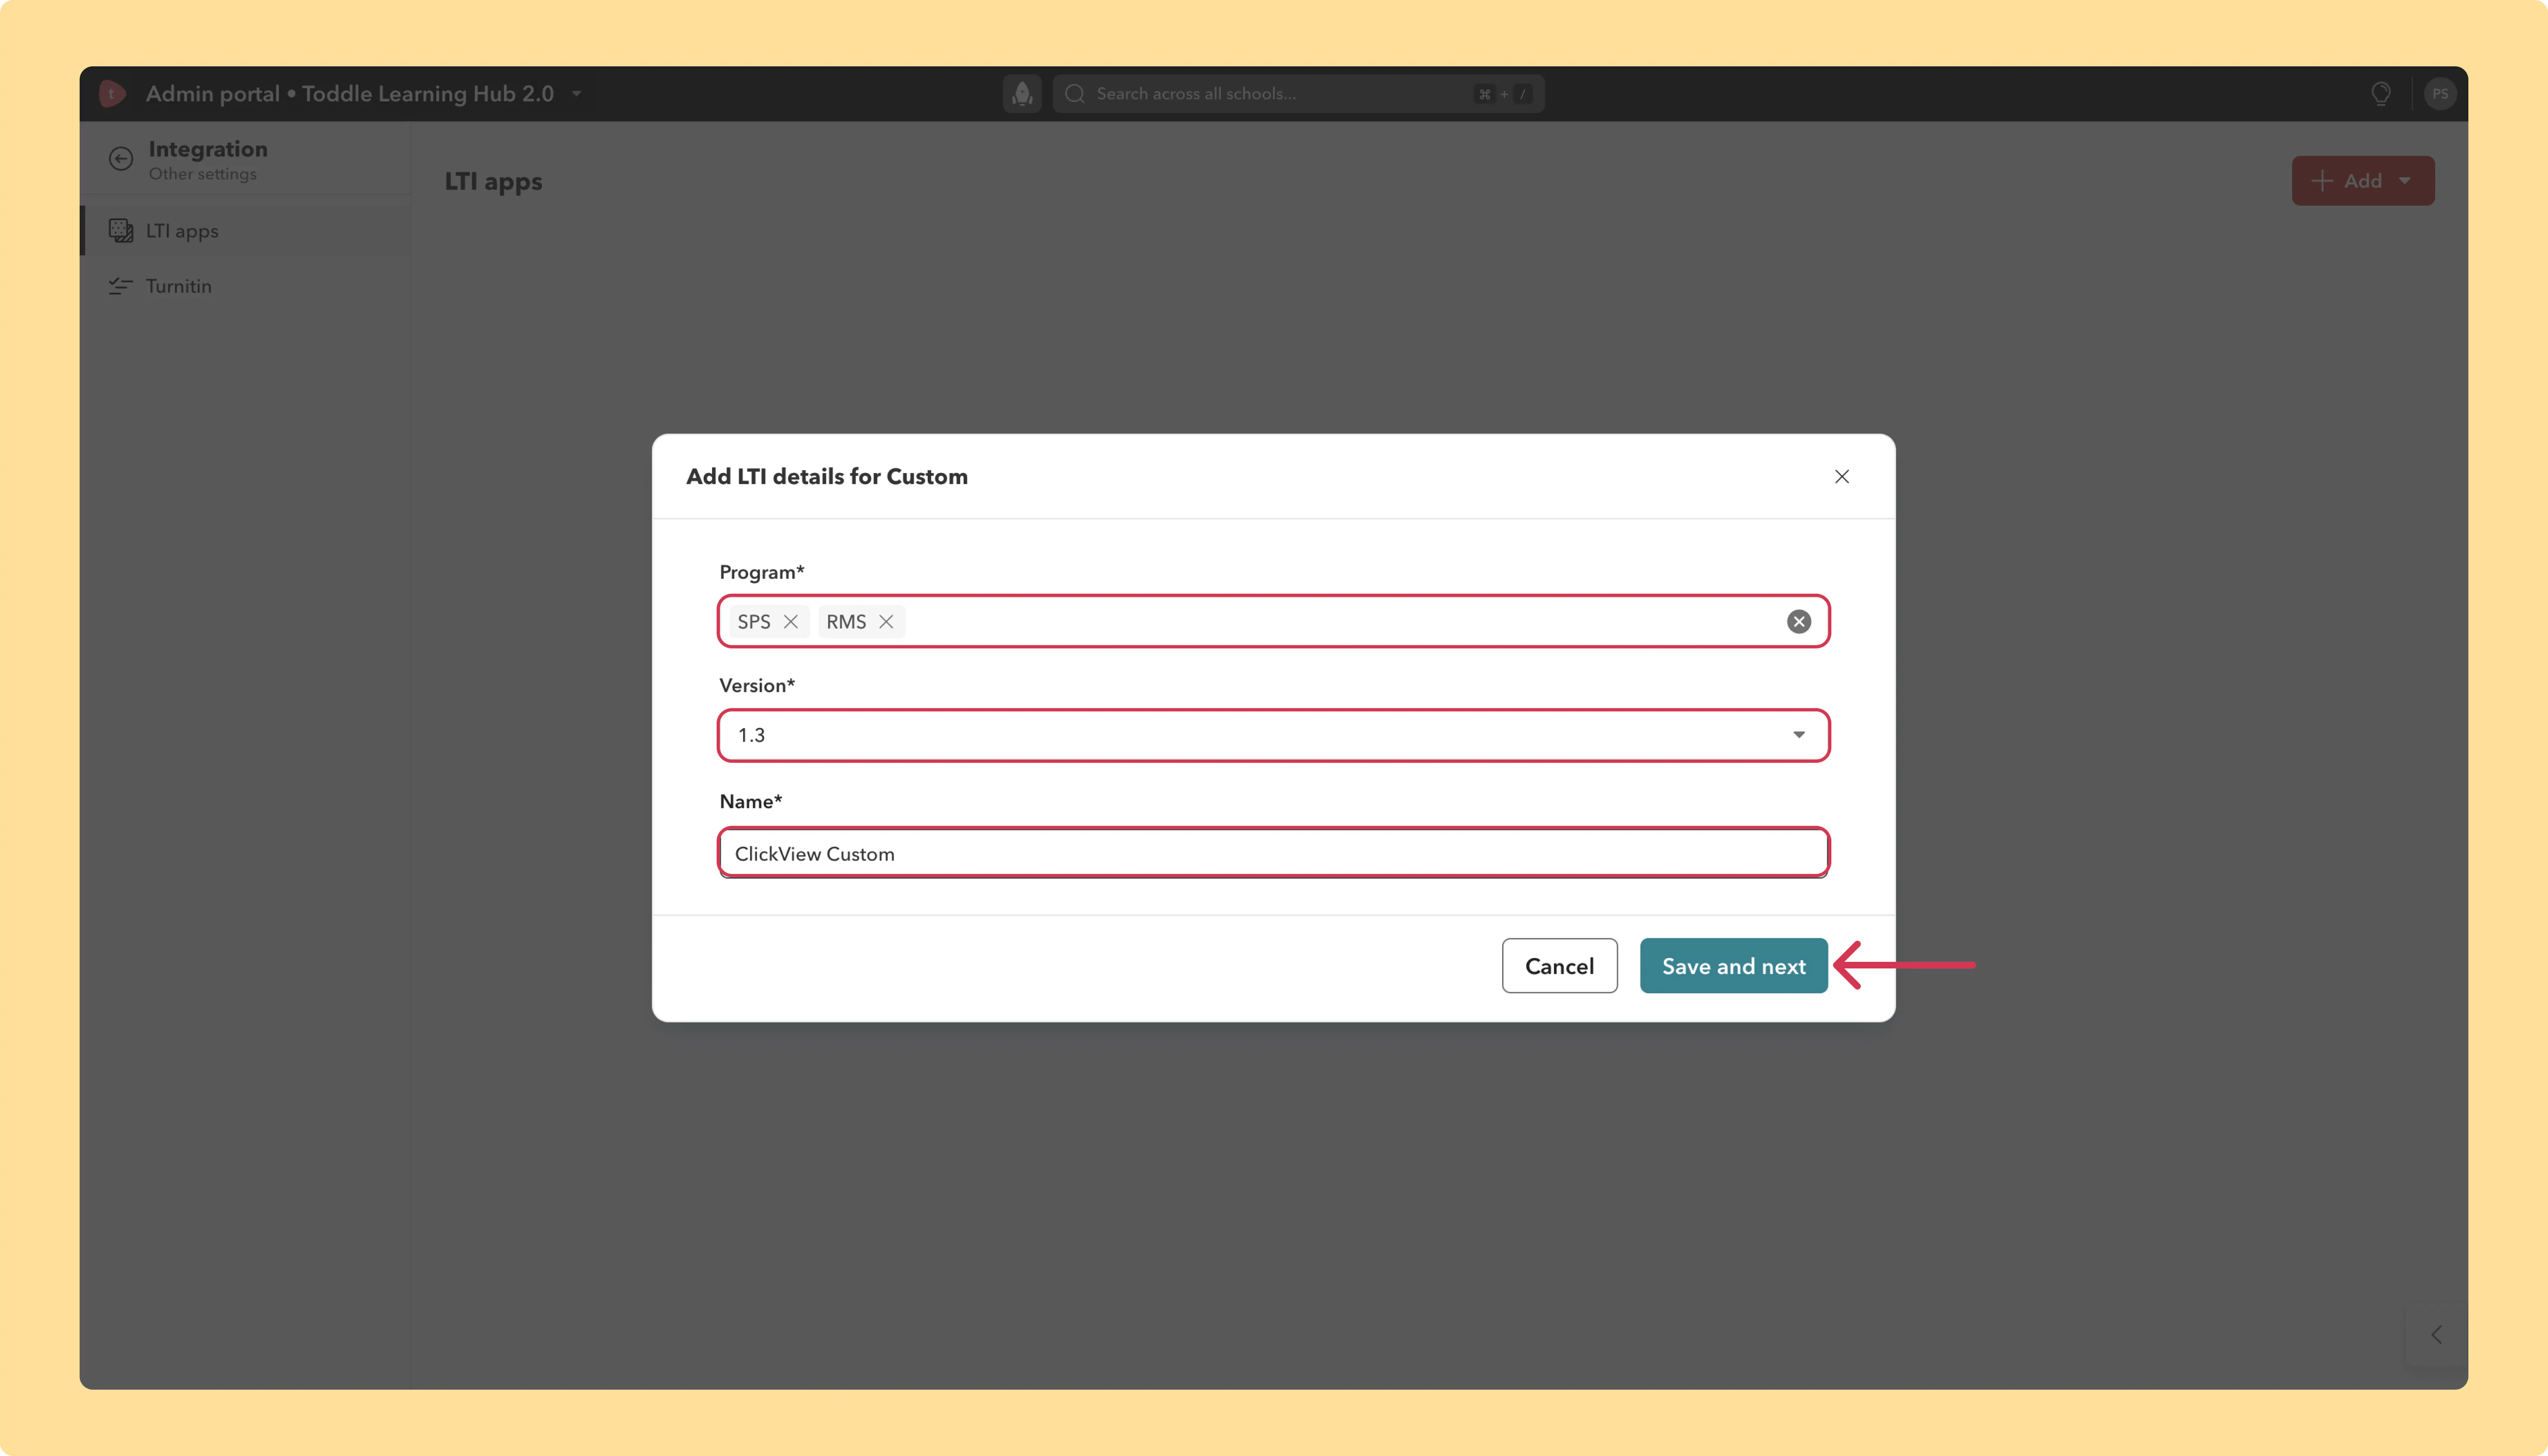
Task: Remove the SPS program tag
Action: point(791,622)
